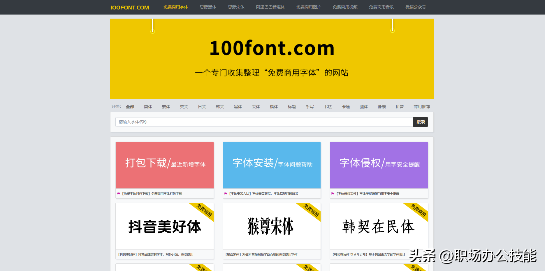Viewport: 545px width, 271px height.
Task: Select the 拼音 category filter
Action: (x=400, y=107)
